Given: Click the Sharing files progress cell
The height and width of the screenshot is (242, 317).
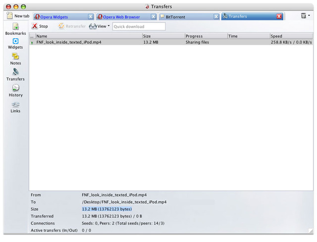Looking at the screenshot, I should [x=197, y=42].
